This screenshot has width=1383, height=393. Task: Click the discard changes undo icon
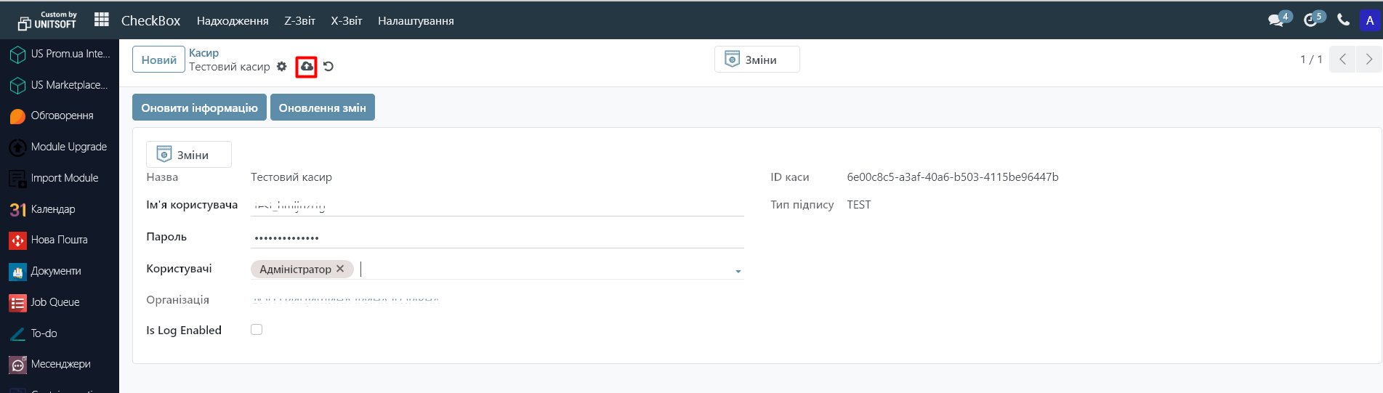tap(328, 67)
